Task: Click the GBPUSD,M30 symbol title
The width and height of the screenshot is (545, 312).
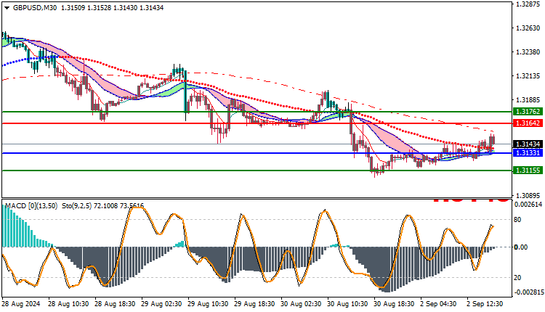Action: pos(35,8)
